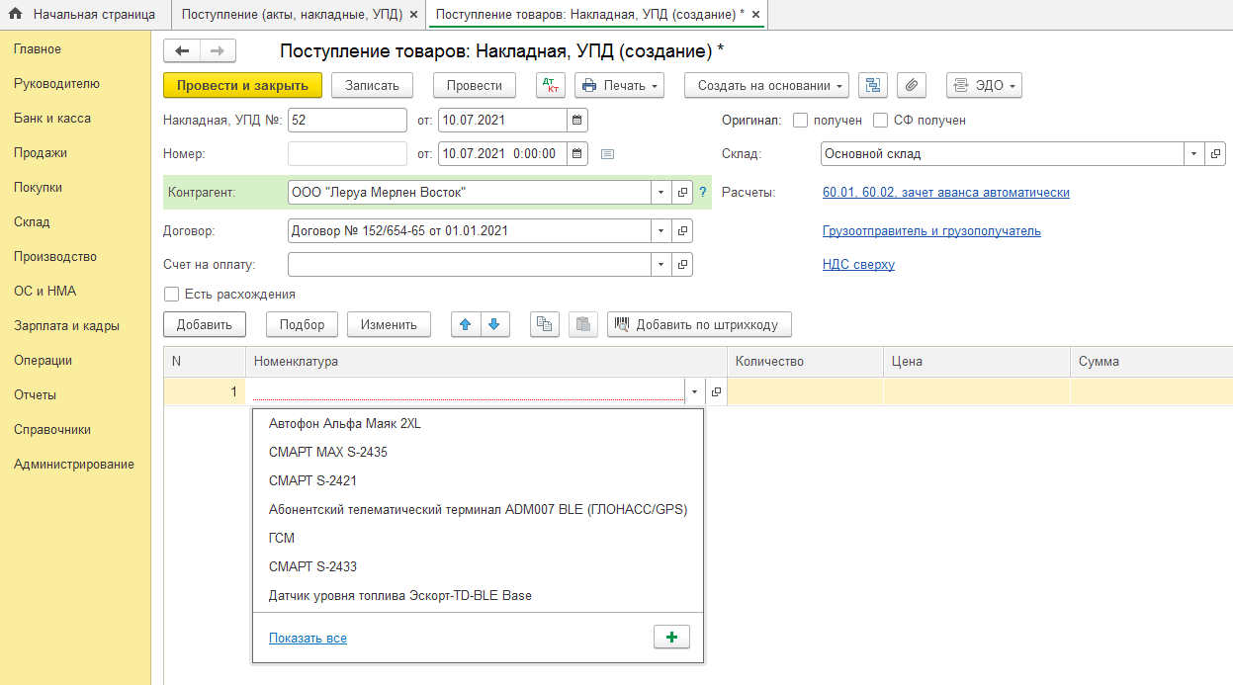Open calendar for Накладная date

577,121
